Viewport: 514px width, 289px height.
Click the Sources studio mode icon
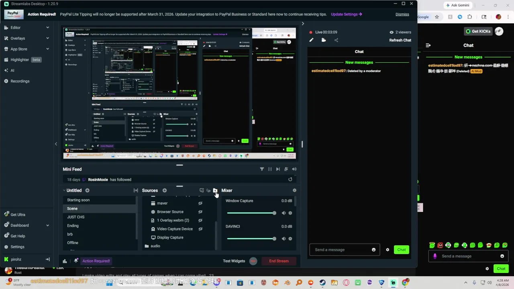(202, 191)
